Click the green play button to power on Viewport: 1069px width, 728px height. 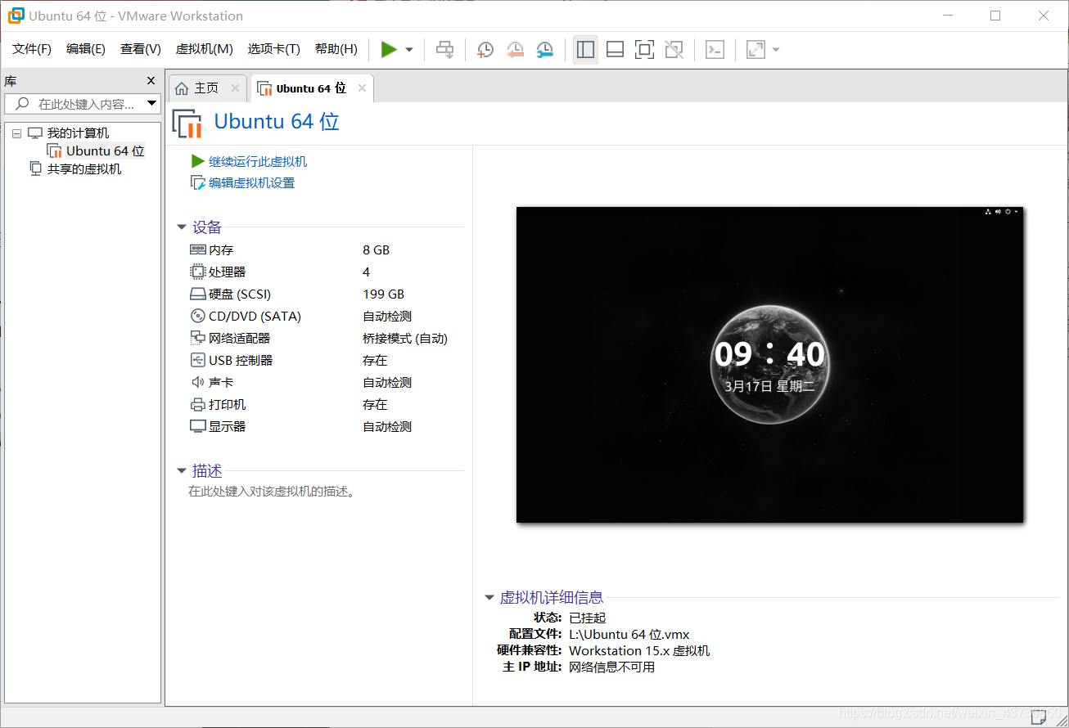coord(390,50)
